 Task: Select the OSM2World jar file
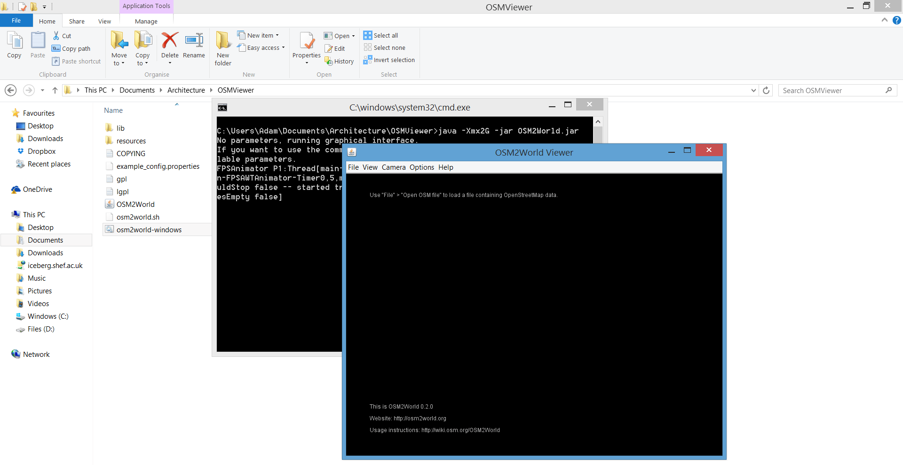[135, 204]
